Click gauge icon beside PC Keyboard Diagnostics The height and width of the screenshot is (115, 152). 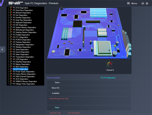[11, 22]
